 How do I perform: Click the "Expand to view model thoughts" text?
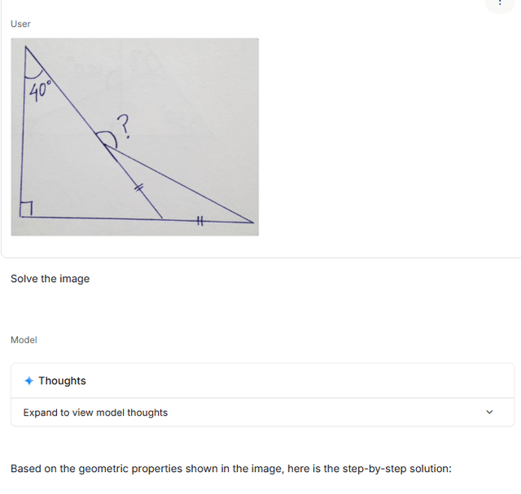tap(95, 412)
